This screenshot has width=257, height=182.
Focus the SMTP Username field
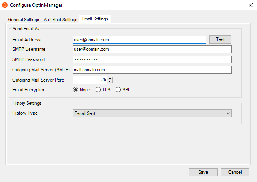[x=152, y=49]
